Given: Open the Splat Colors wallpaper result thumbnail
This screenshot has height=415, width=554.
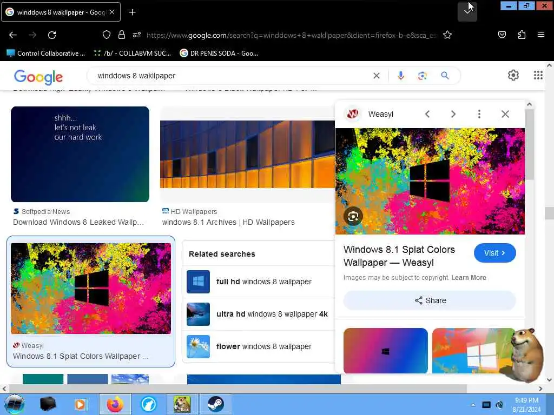Looking at the screenshot, I should pyautogui.click(x=91, y=289).
